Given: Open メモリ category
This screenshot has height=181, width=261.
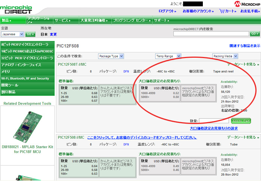Looking at the screenshot, I should click(x=27, y=72).
